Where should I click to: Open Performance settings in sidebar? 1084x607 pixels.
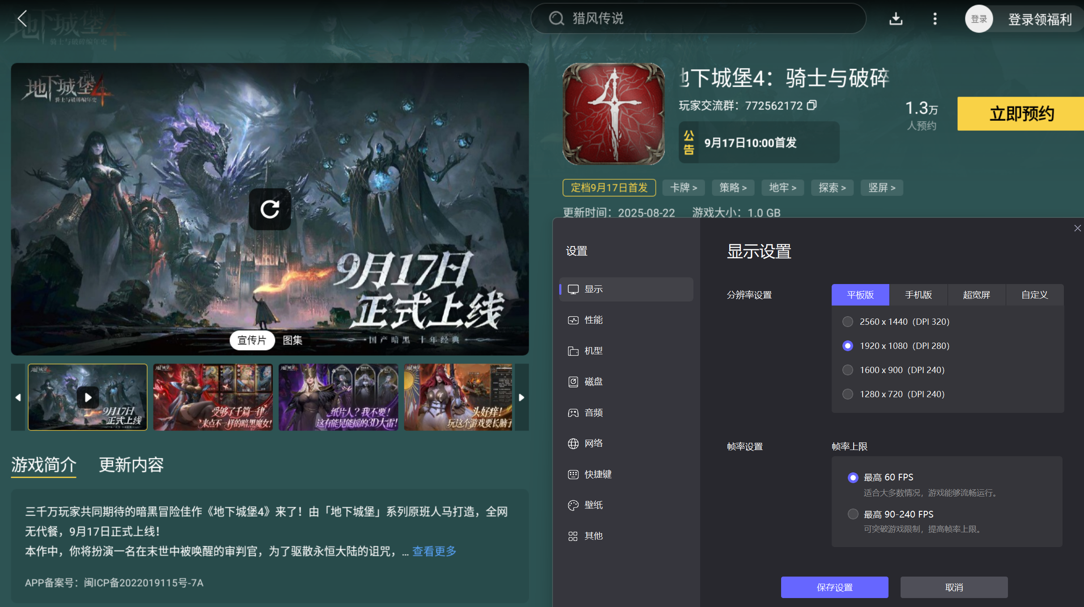[593, 320]
